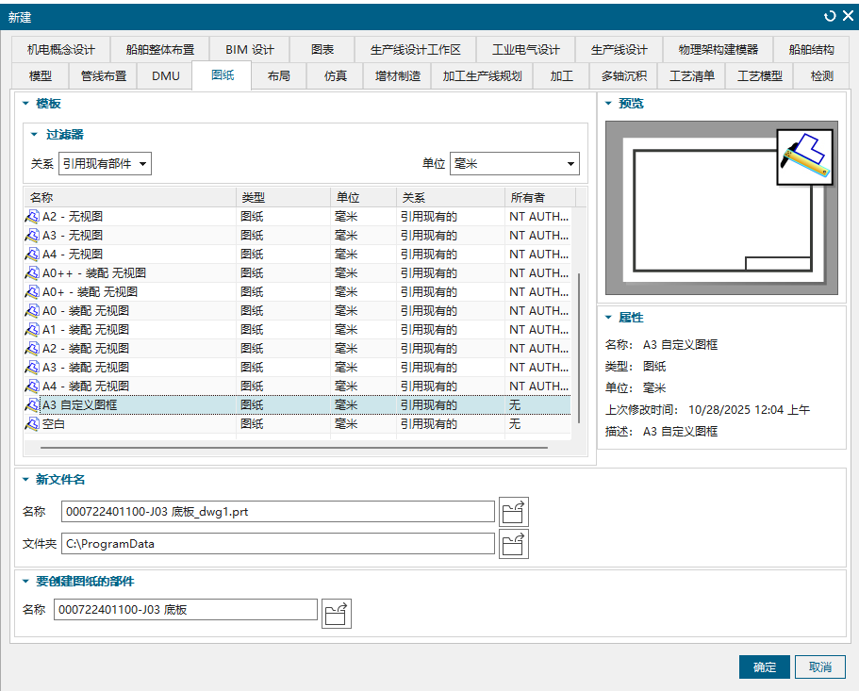The image size is (859, 691).
Task: Click the browse icon beside the 名称 filename field
Action: (x=513, y=511)
